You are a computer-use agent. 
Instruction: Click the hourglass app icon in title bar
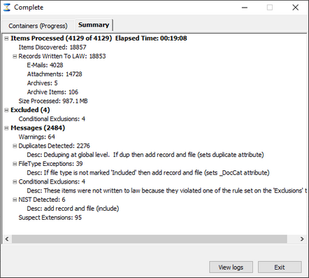[x=7, y=8]
